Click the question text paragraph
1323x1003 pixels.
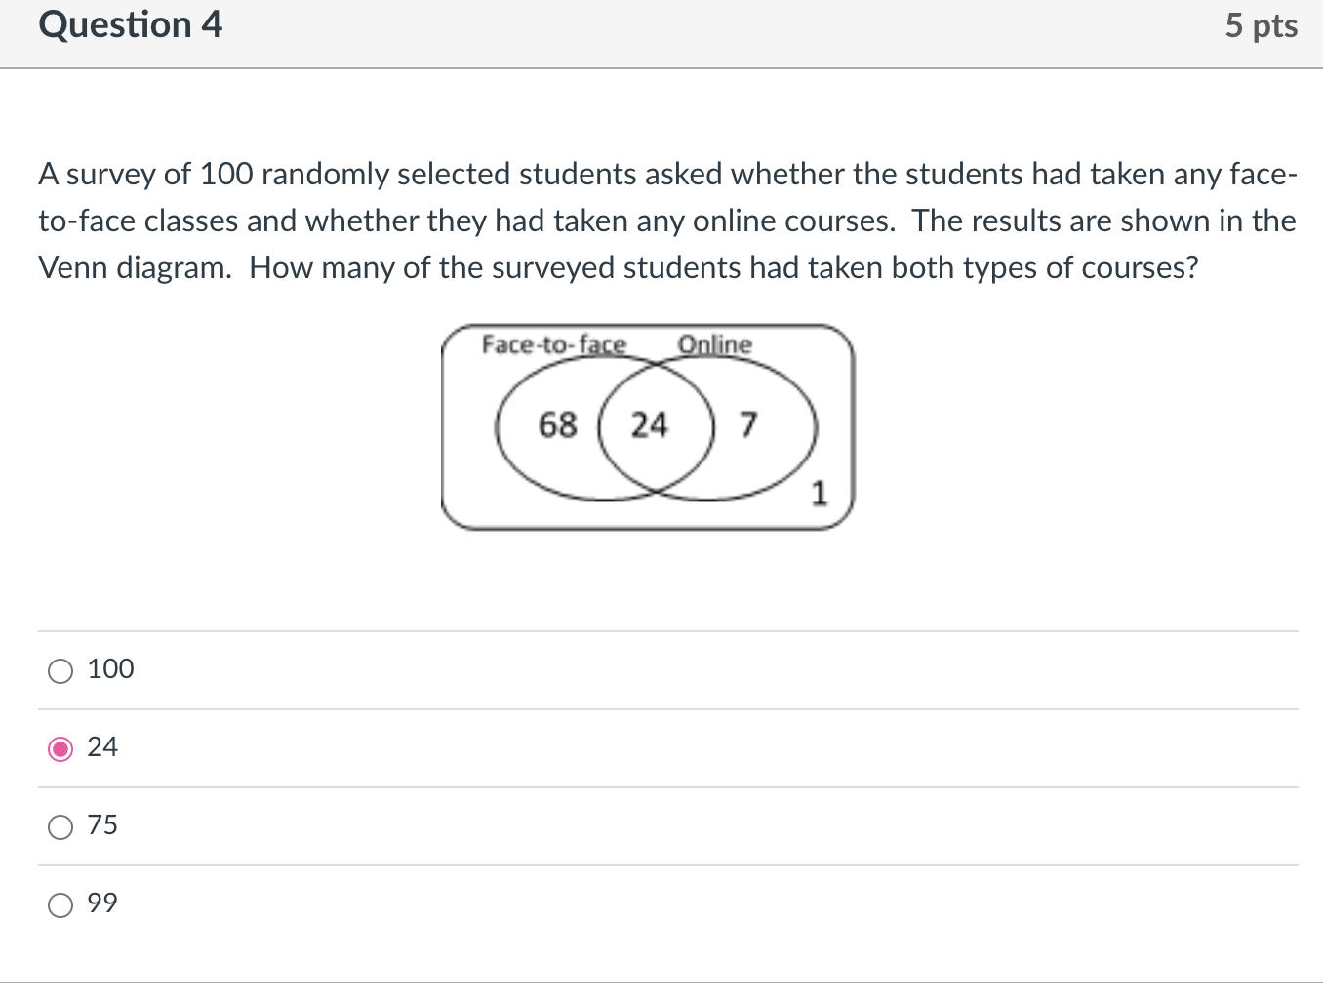tap(666, 221)
